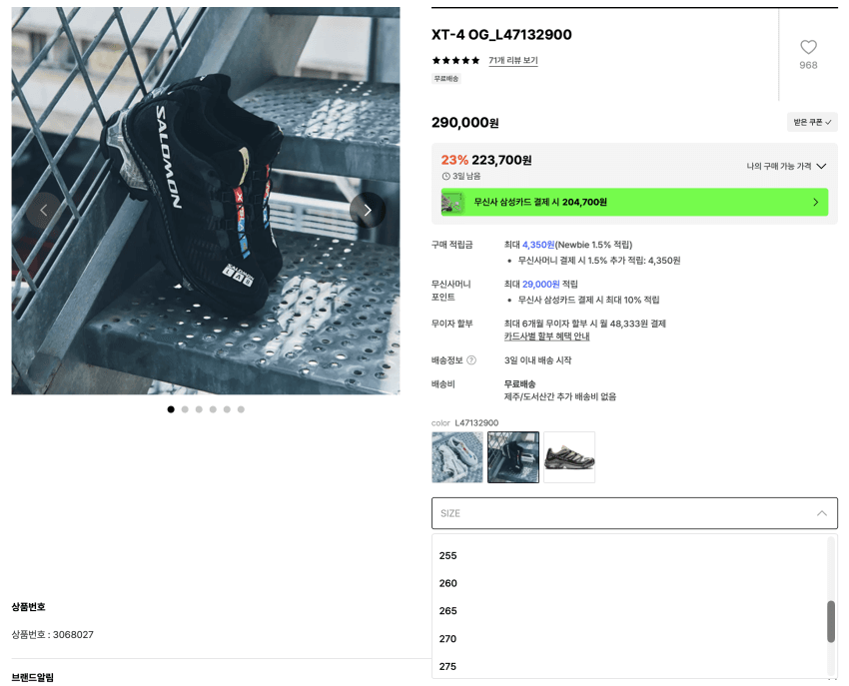This screenshot has width=849, height=686.
Task: Click the 상품번호 : 3068027 text
Action: pos(53,634)
